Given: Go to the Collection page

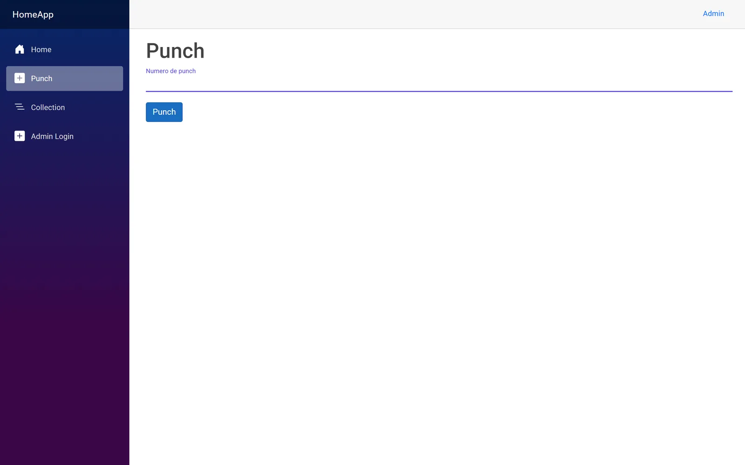Looking at the screenshot, I should point(65,107).
